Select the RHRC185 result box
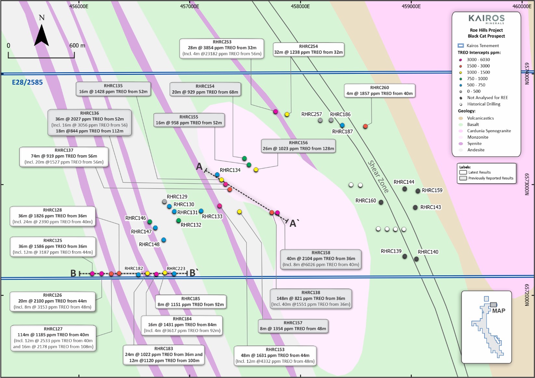The height and width of the screenshot is (378, 535). click(x=191, y=302)
